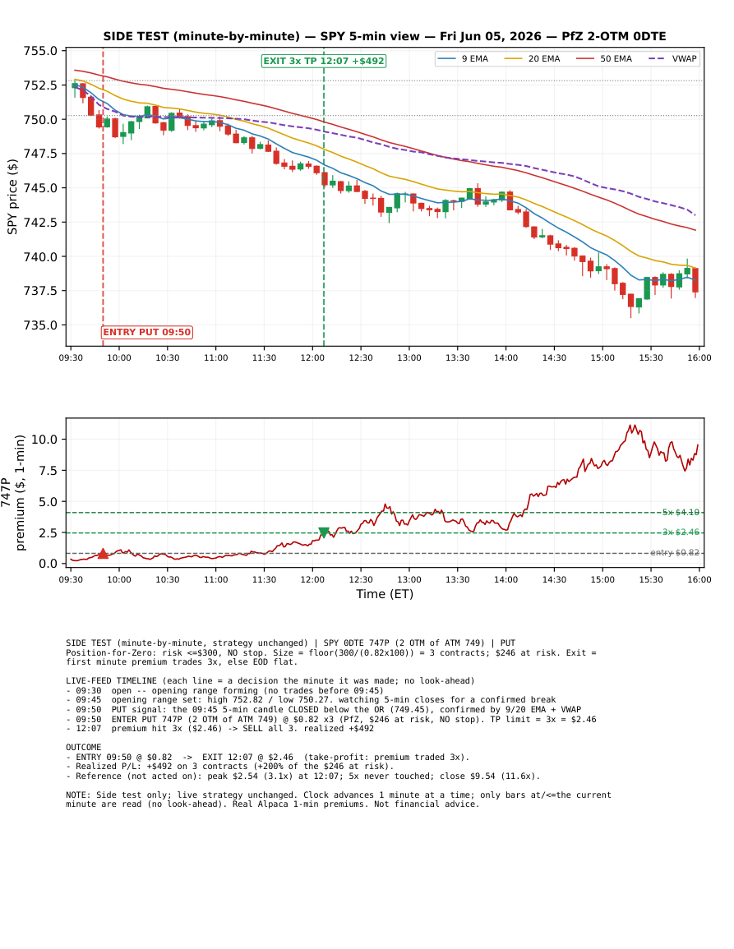The height and width of the screenshot is (949, 734).
Task: Click the '5x $4.10' level label
Action: pyautogui.click(x=681, y=513)
